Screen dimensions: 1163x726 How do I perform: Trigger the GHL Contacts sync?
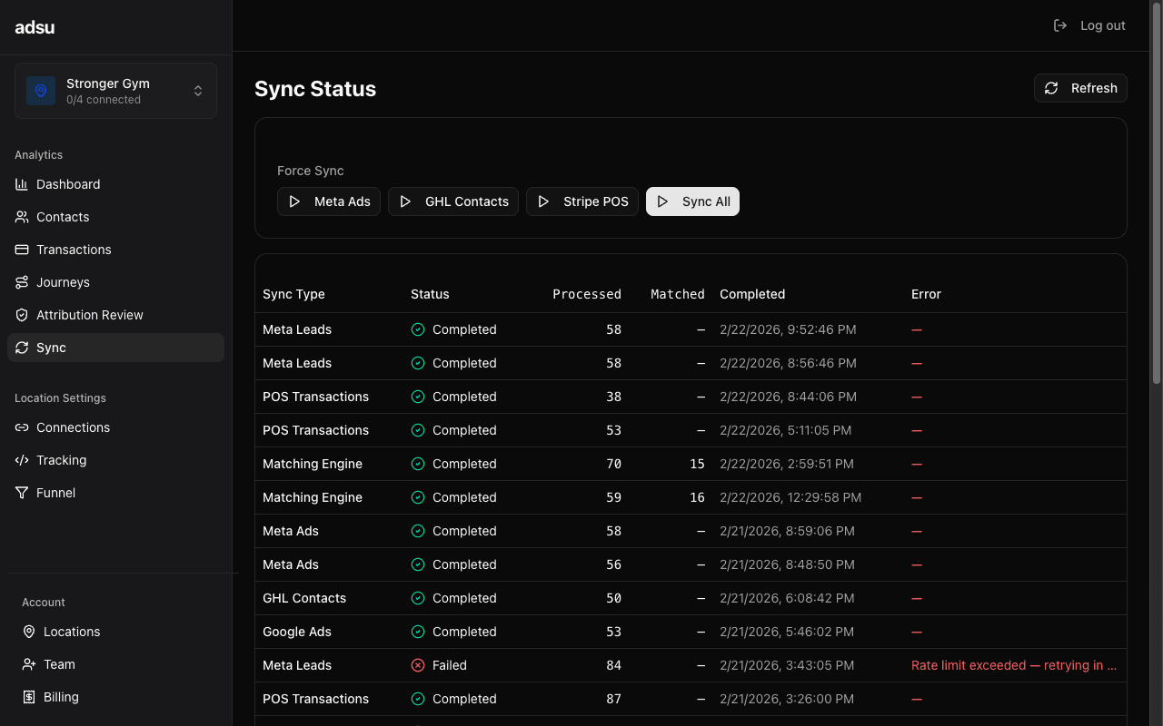pyautogui.click(x=453, y=201)
